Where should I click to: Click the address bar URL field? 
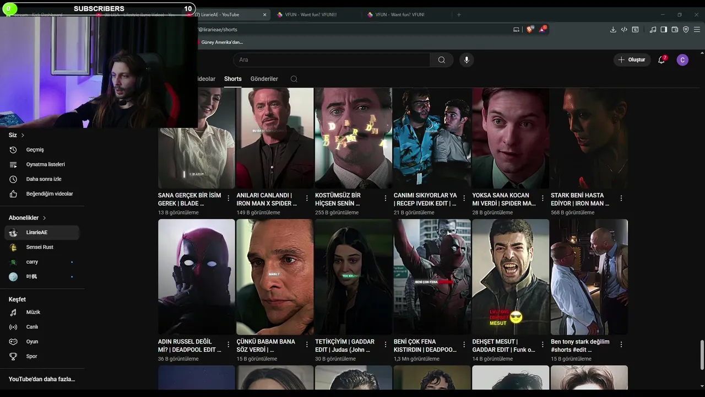[352, 29]
